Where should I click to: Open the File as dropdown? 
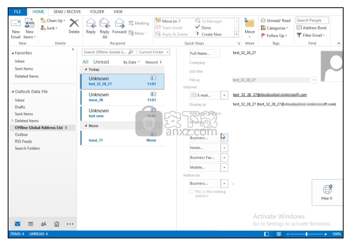pos(314,80)
